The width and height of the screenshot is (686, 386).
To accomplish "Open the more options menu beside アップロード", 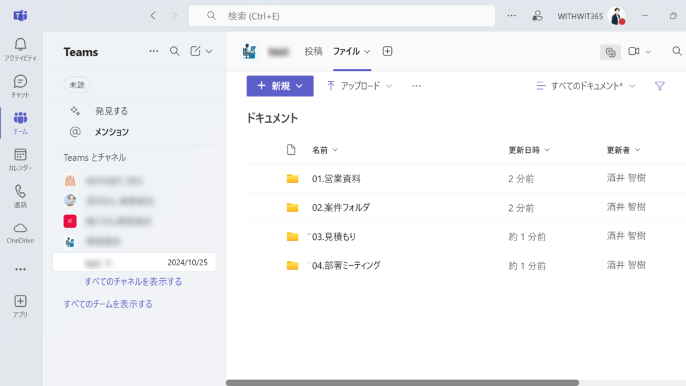I will [416, 86].
